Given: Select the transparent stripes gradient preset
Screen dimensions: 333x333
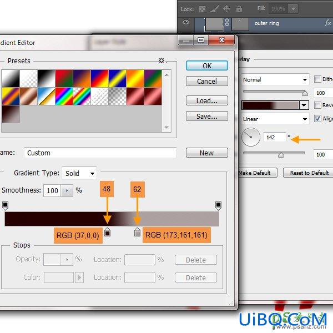Looking at the screenshot, I should click(99, 96).
